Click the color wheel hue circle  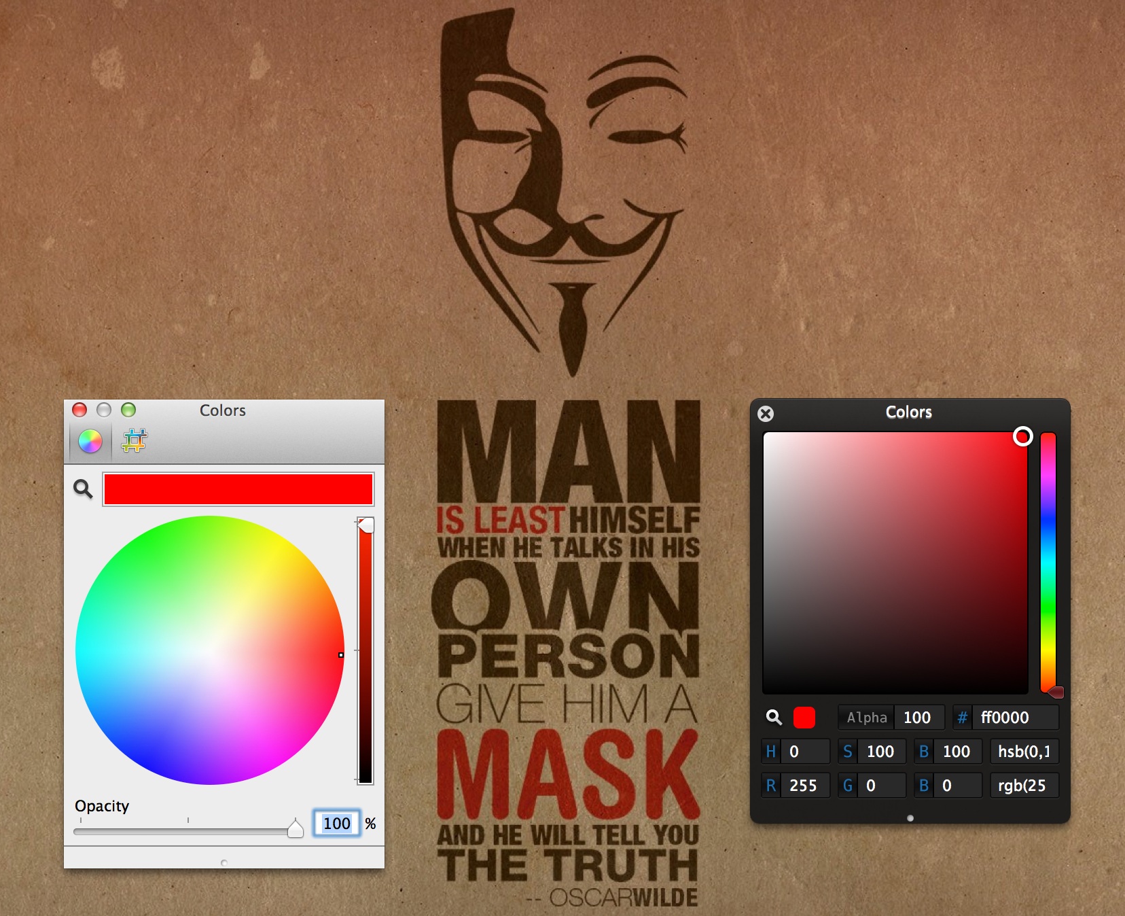[x=210, y=650]
